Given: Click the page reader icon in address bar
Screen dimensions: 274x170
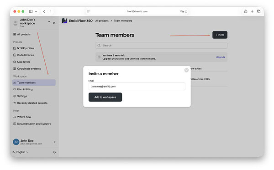Looking at the screenshot, I should point(89,11).
